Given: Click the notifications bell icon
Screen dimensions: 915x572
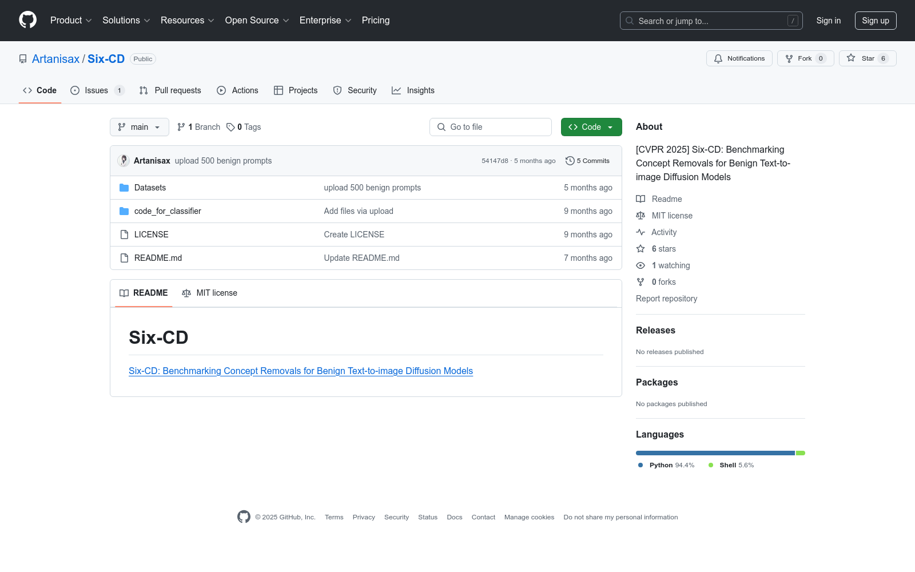Looking at the screenshot, I should 718,58.
